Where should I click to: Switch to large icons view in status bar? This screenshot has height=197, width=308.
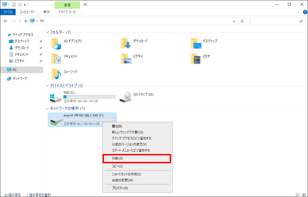[x=304, y=195]
